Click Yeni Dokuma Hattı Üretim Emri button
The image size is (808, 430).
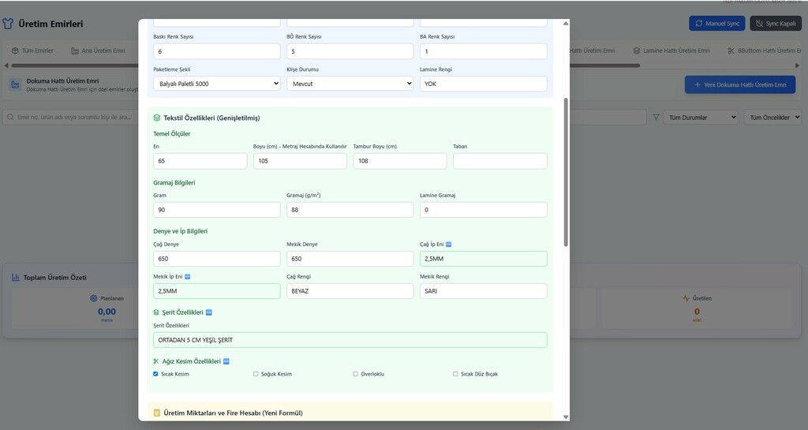point(739,84)
